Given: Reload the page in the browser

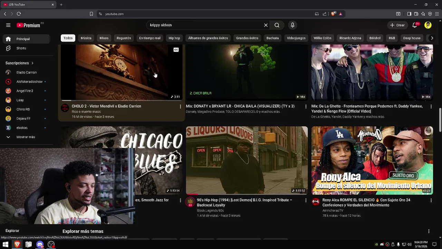Looking at the screenshot, I should [19, 14].
